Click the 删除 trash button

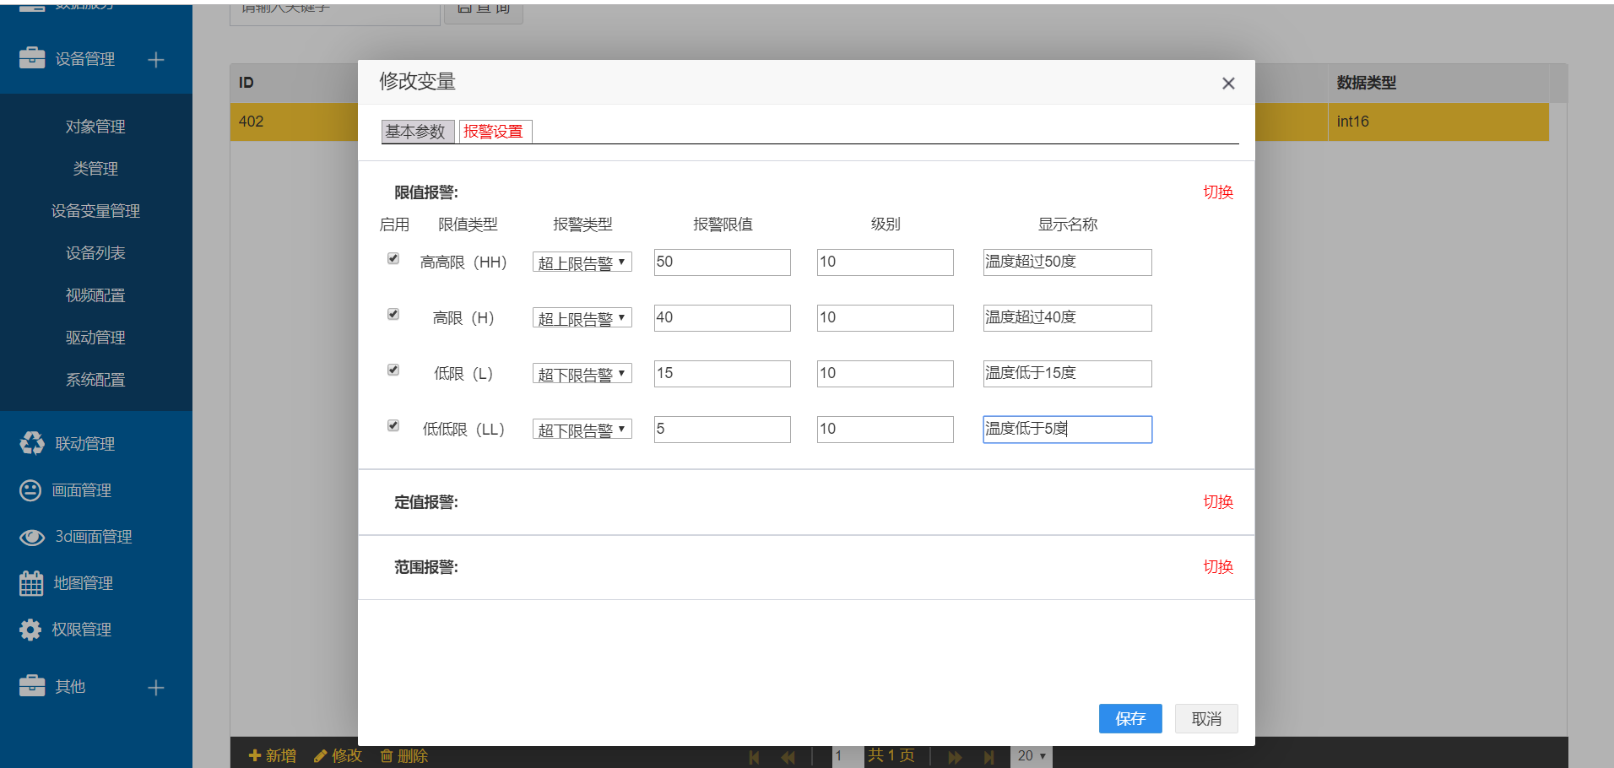[403, 755]
